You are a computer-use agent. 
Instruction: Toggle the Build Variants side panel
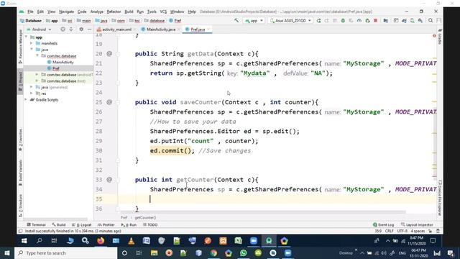click(x=20, y=173)
